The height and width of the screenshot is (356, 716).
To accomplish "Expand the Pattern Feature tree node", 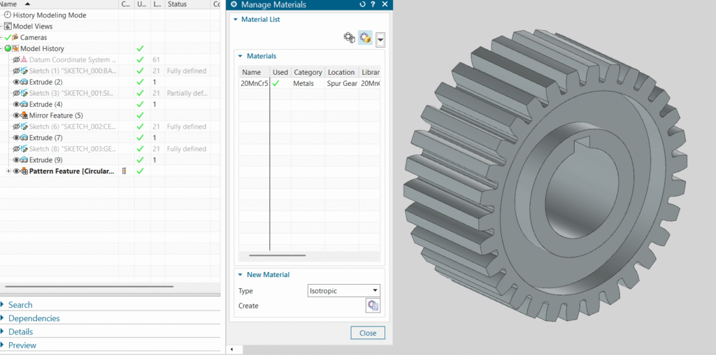I will [x=8, y=171].
